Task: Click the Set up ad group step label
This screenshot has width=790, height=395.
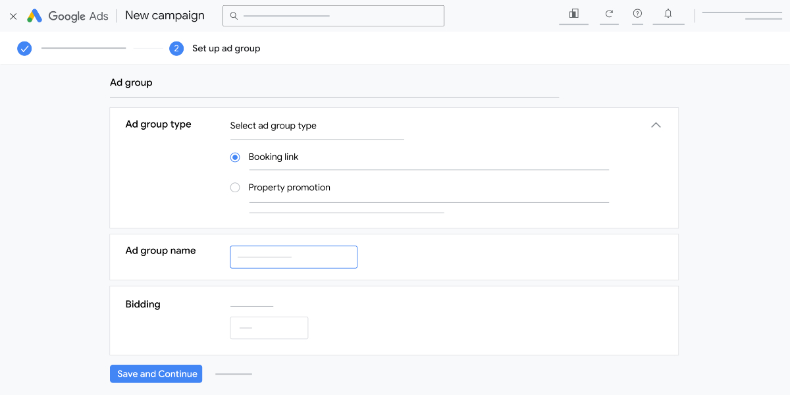Action: 224,48
